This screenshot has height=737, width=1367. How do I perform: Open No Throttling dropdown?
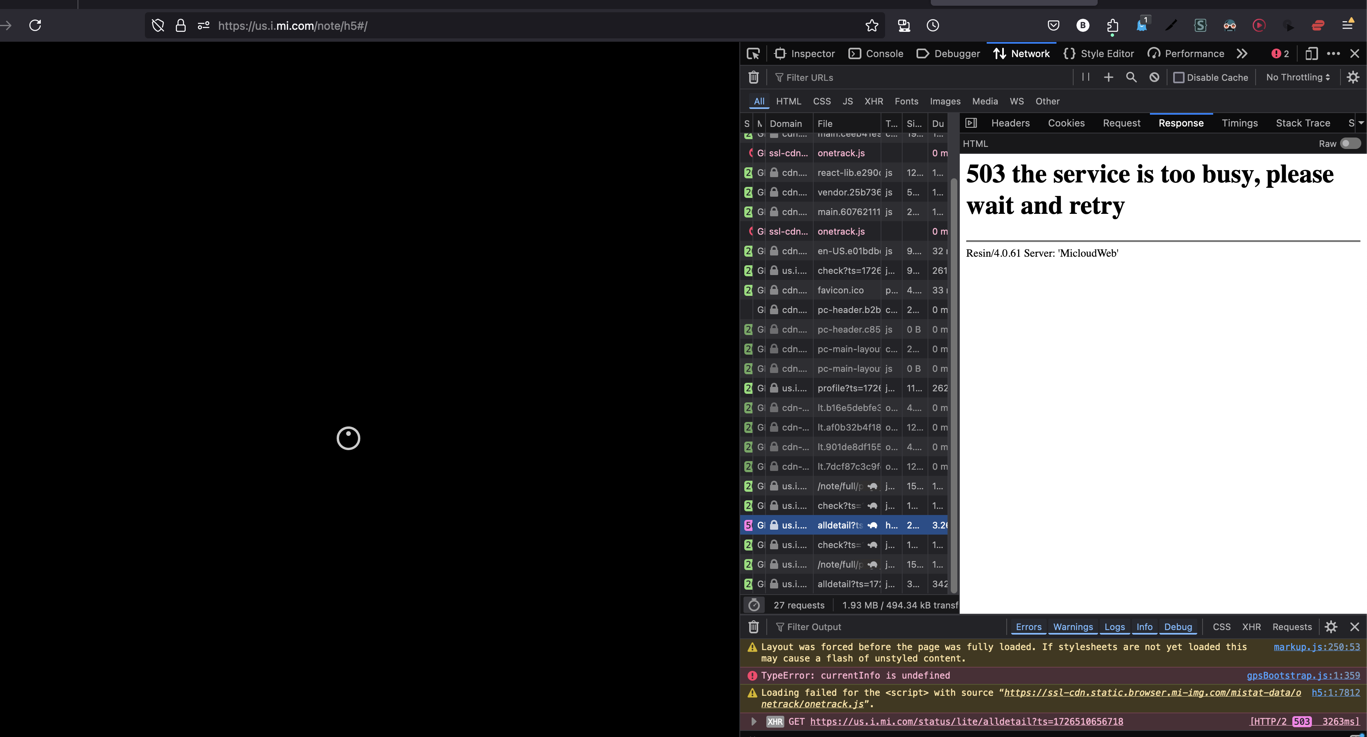pos(1298,78)
